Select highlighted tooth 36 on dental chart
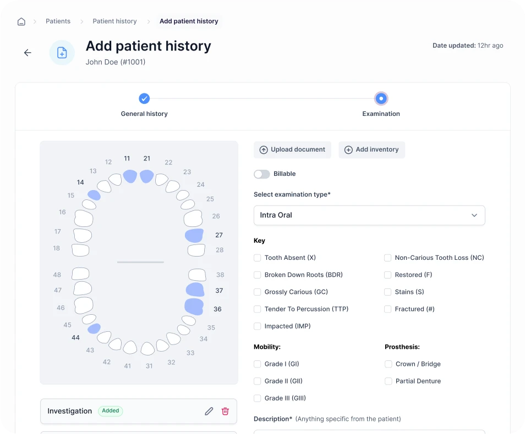The image size is (525, 434). coord(194,307)
